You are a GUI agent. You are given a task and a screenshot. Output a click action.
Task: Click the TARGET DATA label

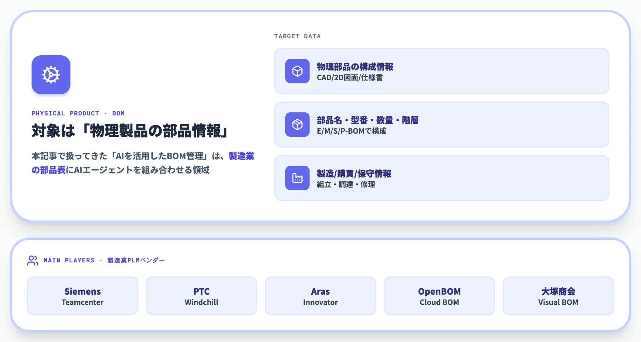297,36
